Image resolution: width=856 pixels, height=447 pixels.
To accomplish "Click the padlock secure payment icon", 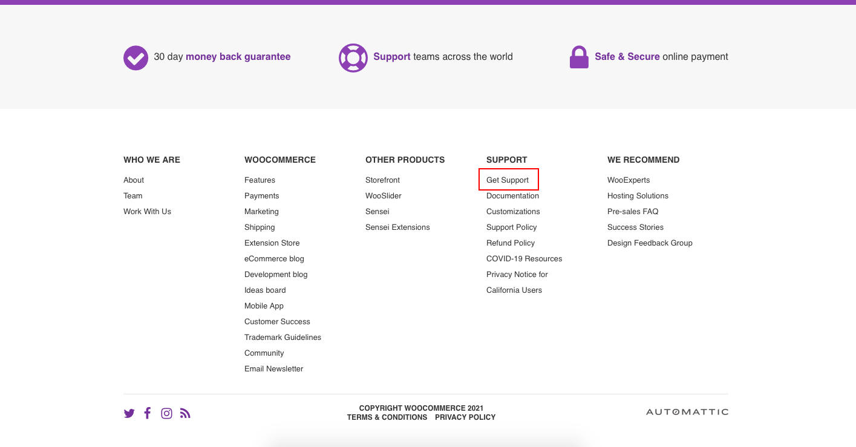I will (579, 57).
